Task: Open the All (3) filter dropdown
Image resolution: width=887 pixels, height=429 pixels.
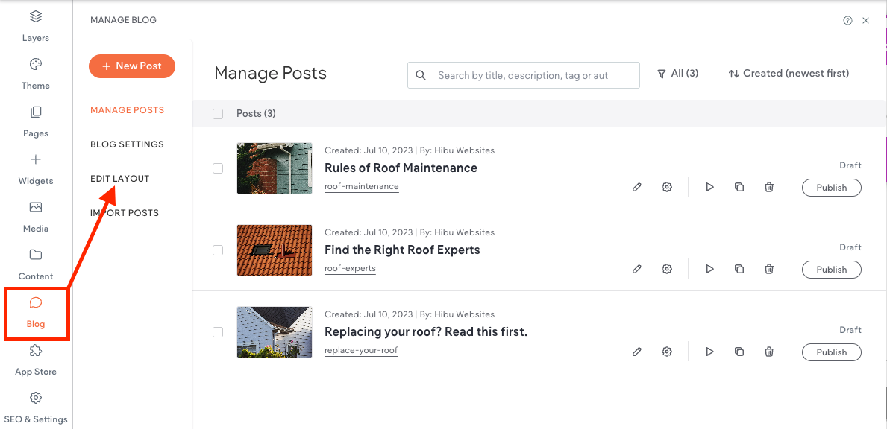Action: tap(677, 74)
